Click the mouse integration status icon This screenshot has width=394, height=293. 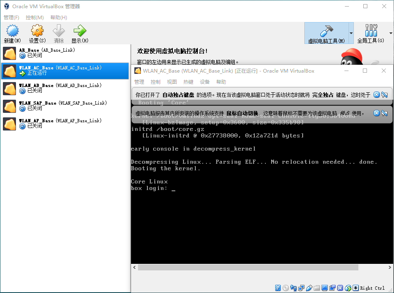click(x=348, y=288)
